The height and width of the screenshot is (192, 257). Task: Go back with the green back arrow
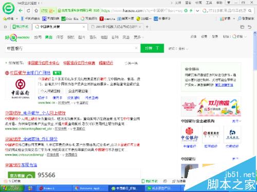click(x=21, y=11)
